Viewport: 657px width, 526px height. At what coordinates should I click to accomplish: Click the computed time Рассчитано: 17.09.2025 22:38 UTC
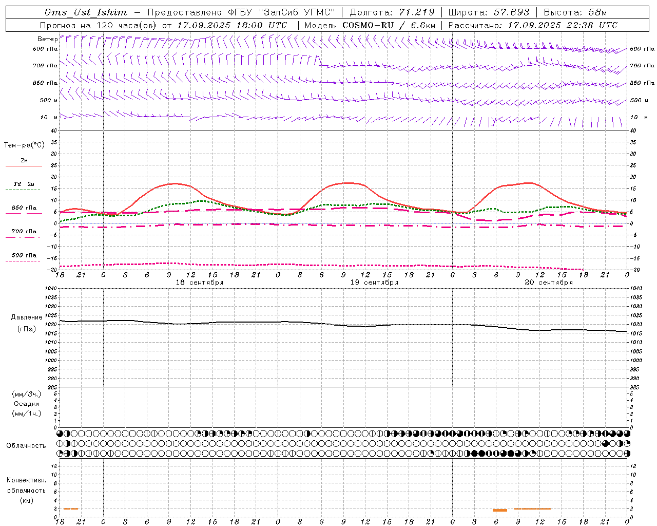[533, 25]
